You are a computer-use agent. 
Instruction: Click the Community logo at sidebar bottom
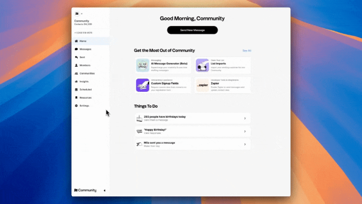tap(85, 190)
